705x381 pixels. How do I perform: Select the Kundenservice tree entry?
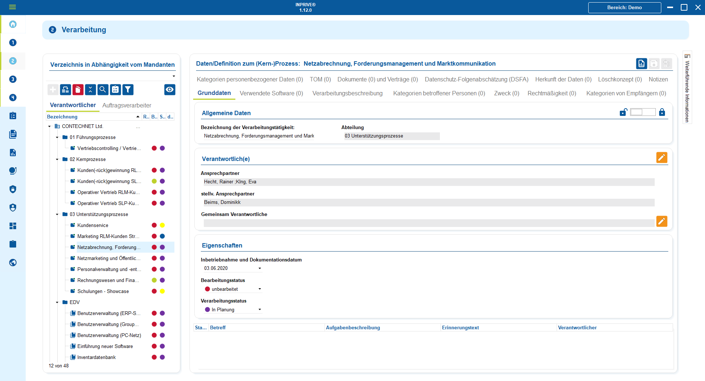tap(93, 226)
